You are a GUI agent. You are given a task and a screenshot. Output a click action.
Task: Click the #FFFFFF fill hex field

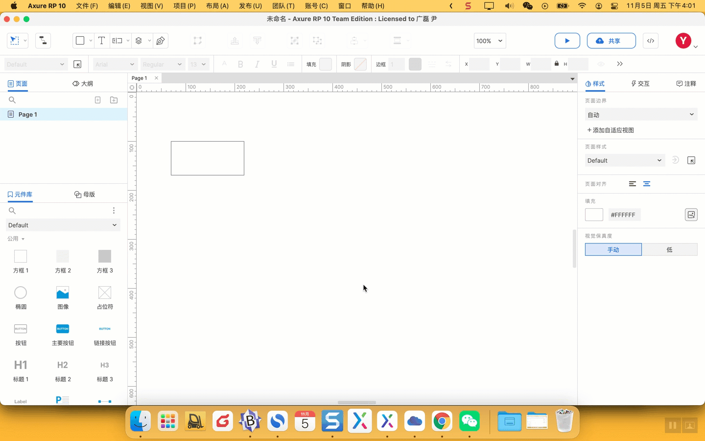(x=624, y=215)
